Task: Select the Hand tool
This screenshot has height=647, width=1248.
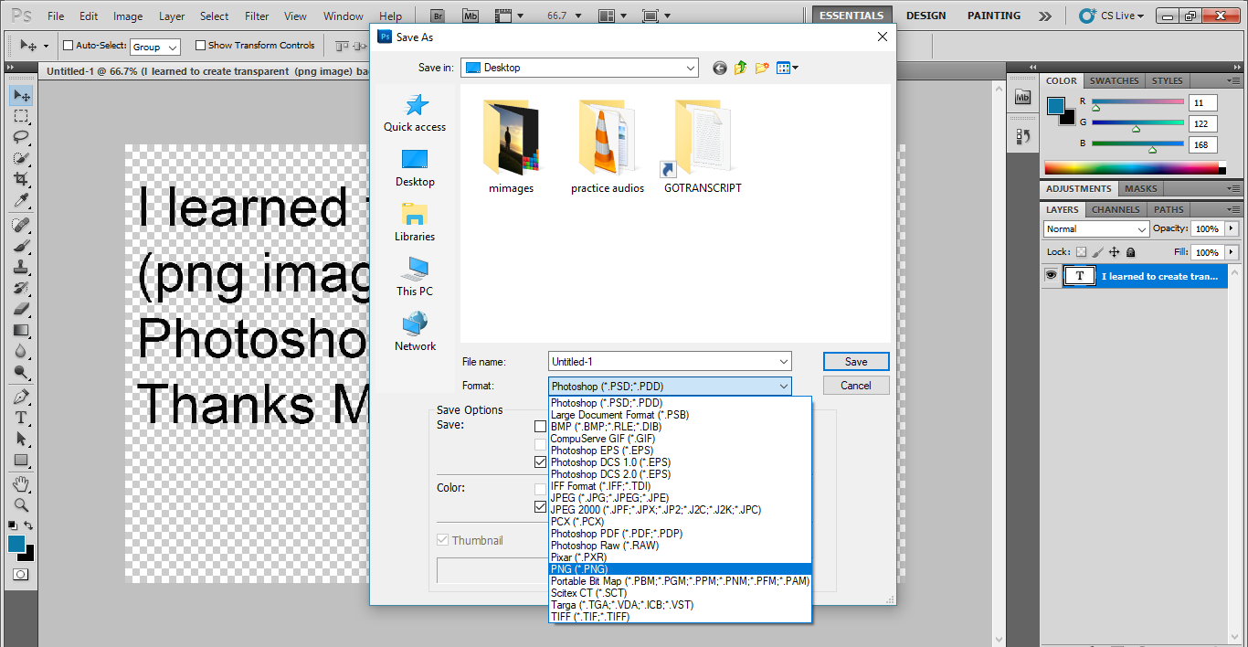Action: point(22,484)
